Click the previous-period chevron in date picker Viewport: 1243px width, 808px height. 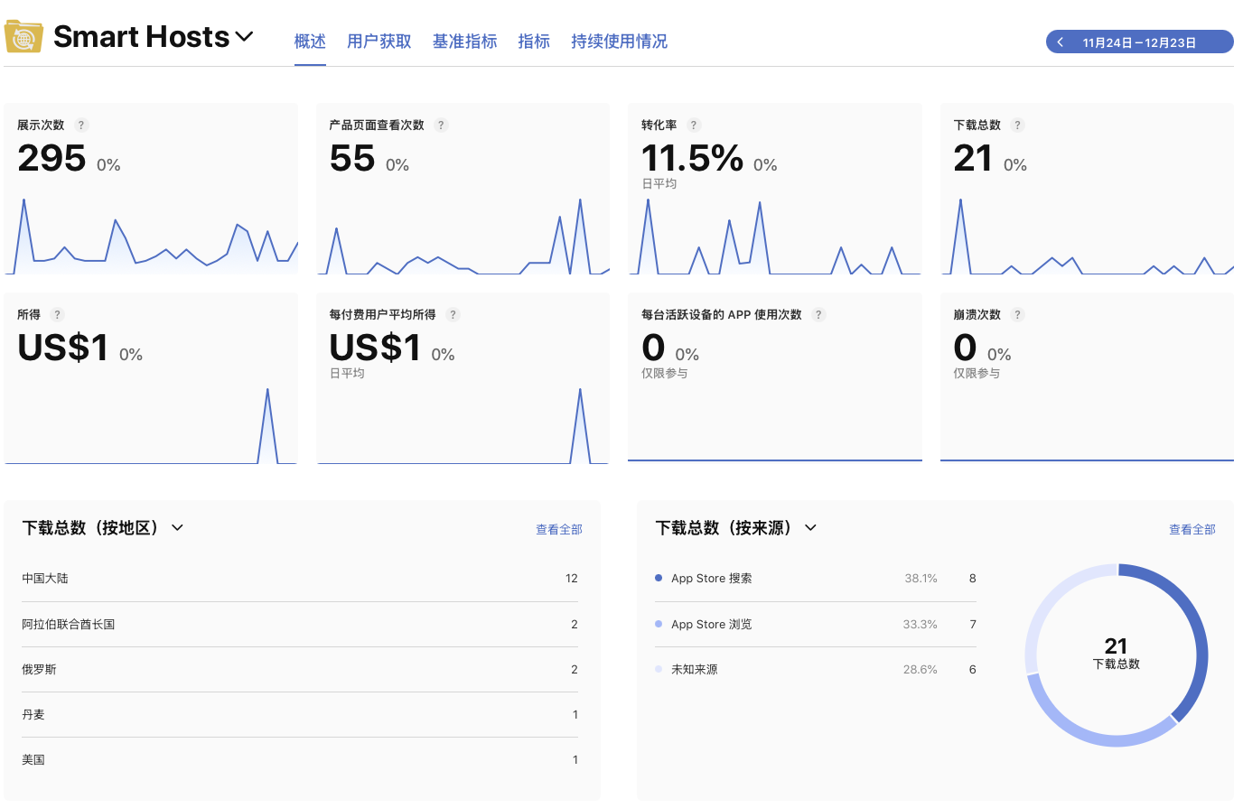tap(1059, 41)
